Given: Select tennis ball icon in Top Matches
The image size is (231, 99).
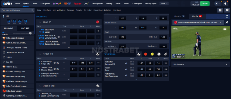Looking at the screenshot, I should click(152, 54).
